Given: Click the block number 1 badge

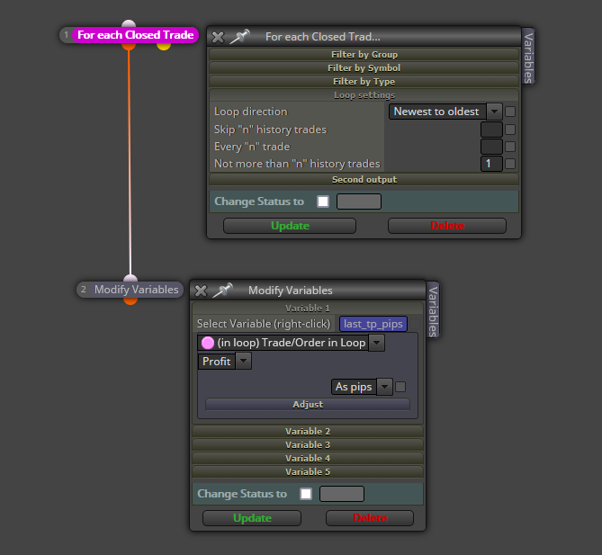Looking at the screenshot, I should [66, 35].
